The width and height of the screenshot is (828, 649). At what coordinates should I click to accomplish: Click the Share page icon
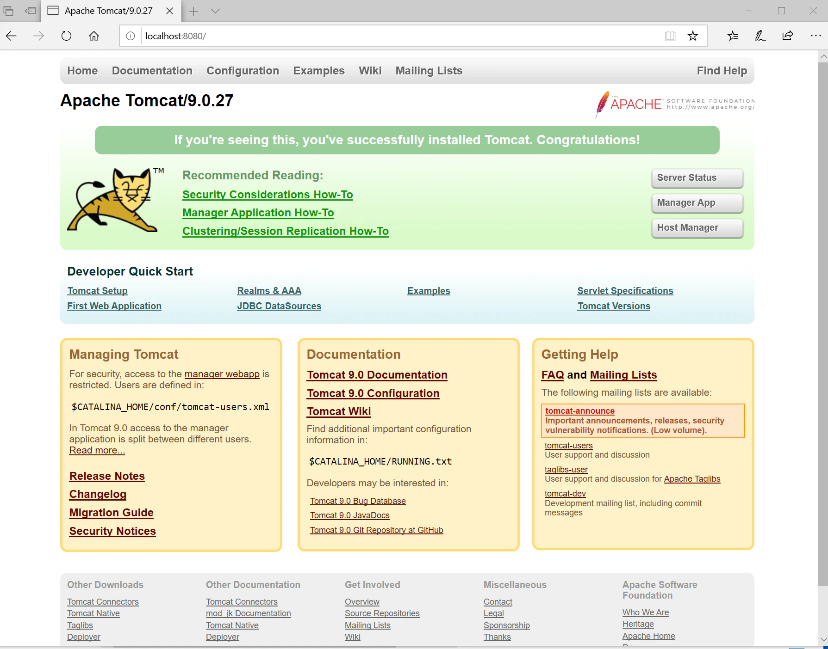click(788, 36)
